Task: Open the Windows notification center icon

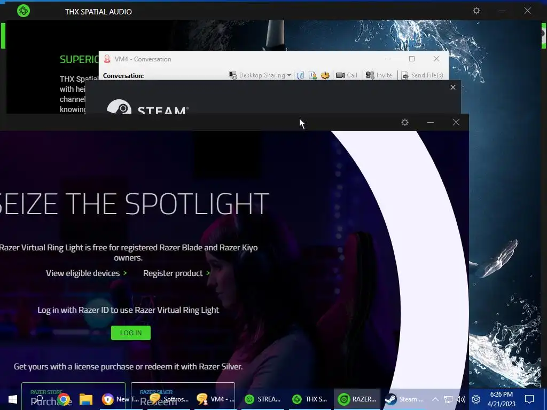Action: [529, 399]
